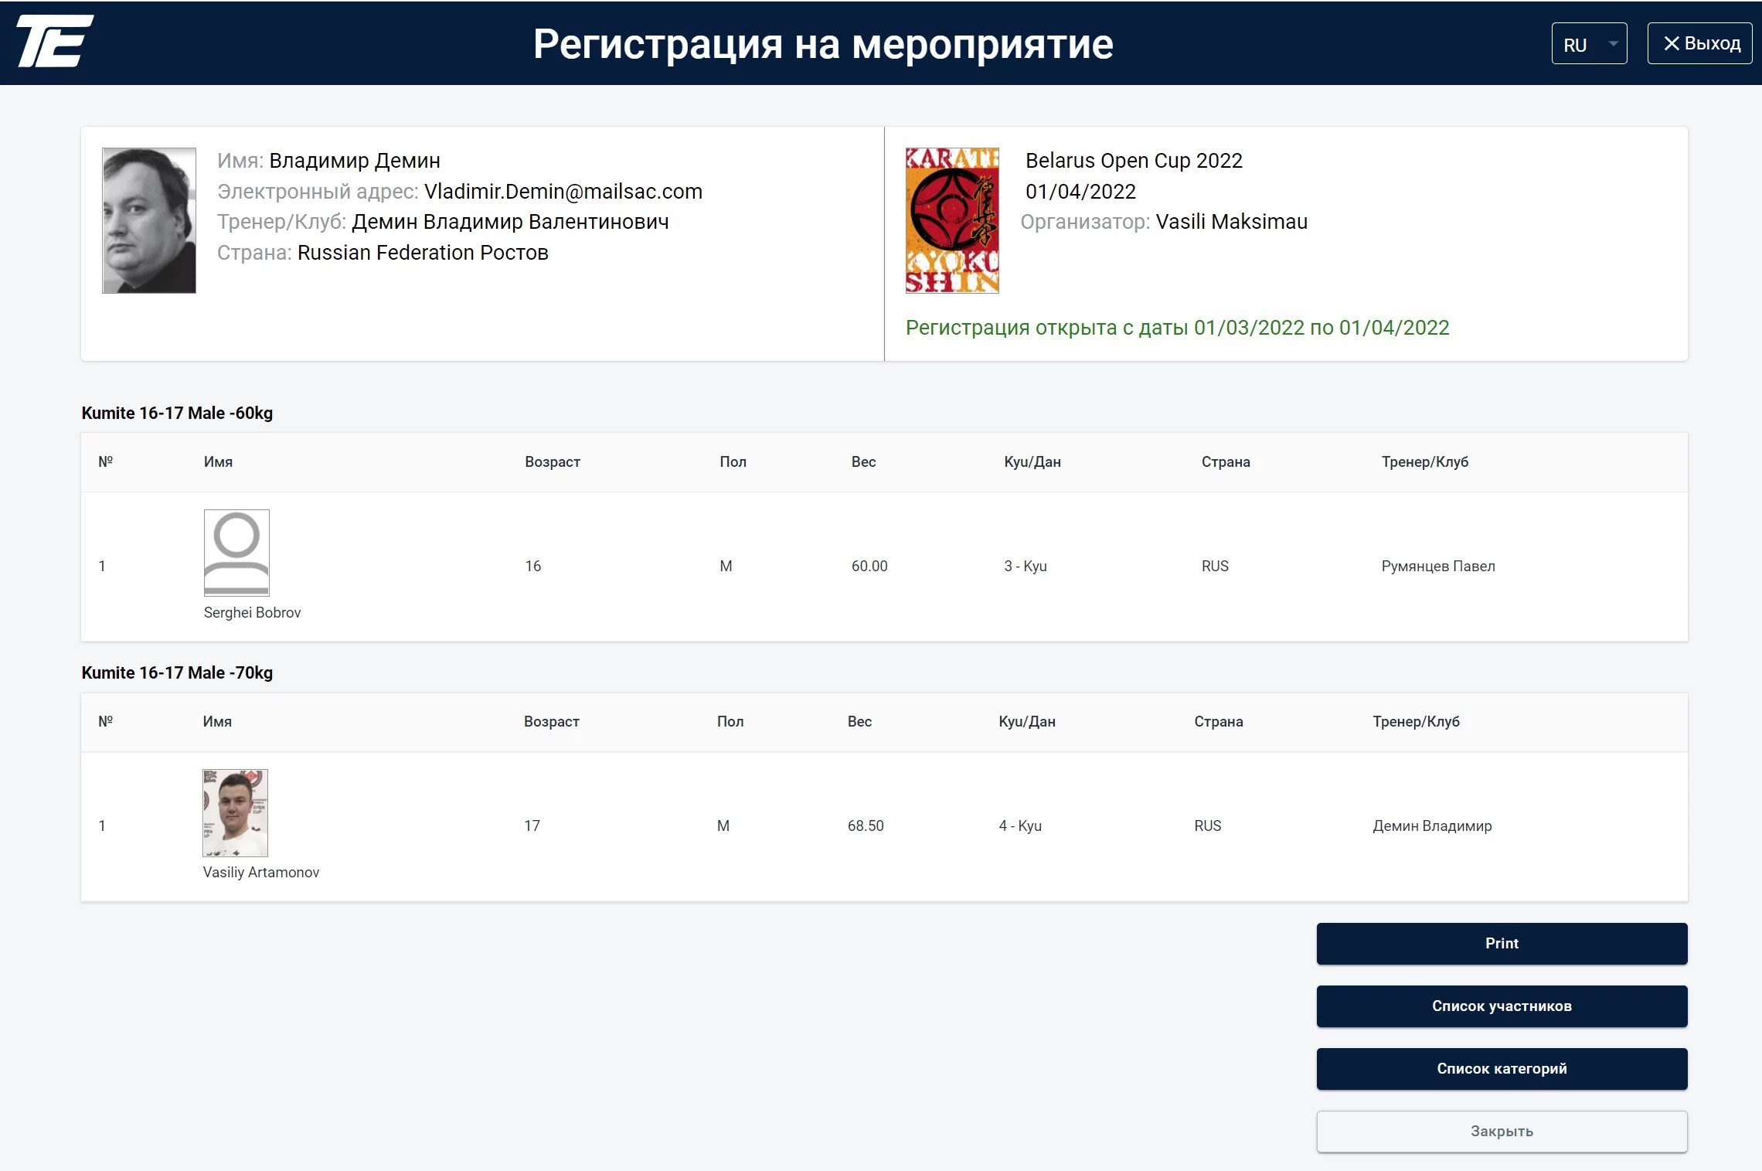Click Кyu/Дан header in the -70kg table
Image resolution: width=1762 pixels, height=1171 pixels.
(1027, 721)
